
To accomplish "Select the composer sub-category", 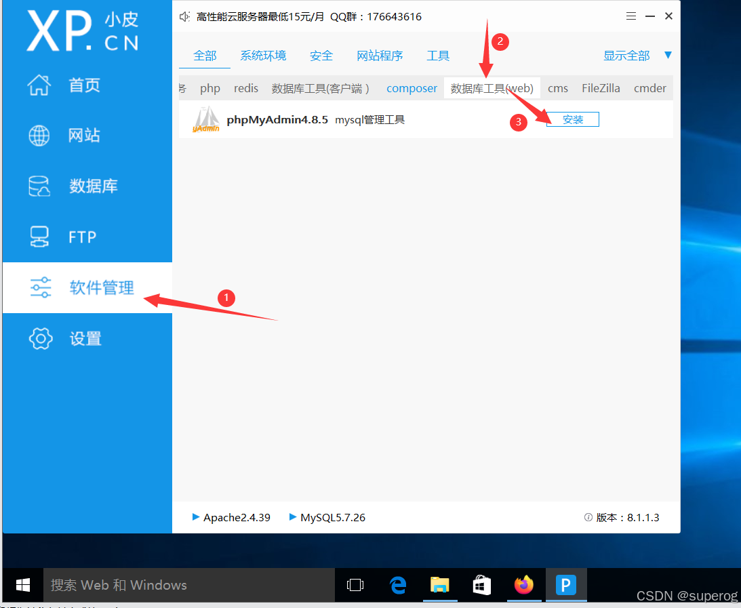I will tap(412, 88).
